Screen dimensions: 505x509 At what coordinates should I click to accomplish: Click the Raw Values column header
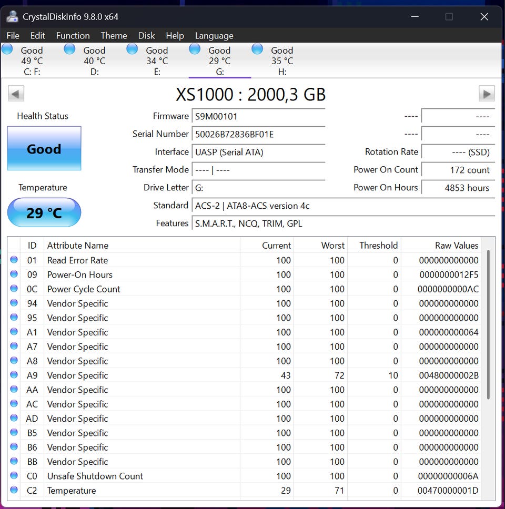click(441, 246)
